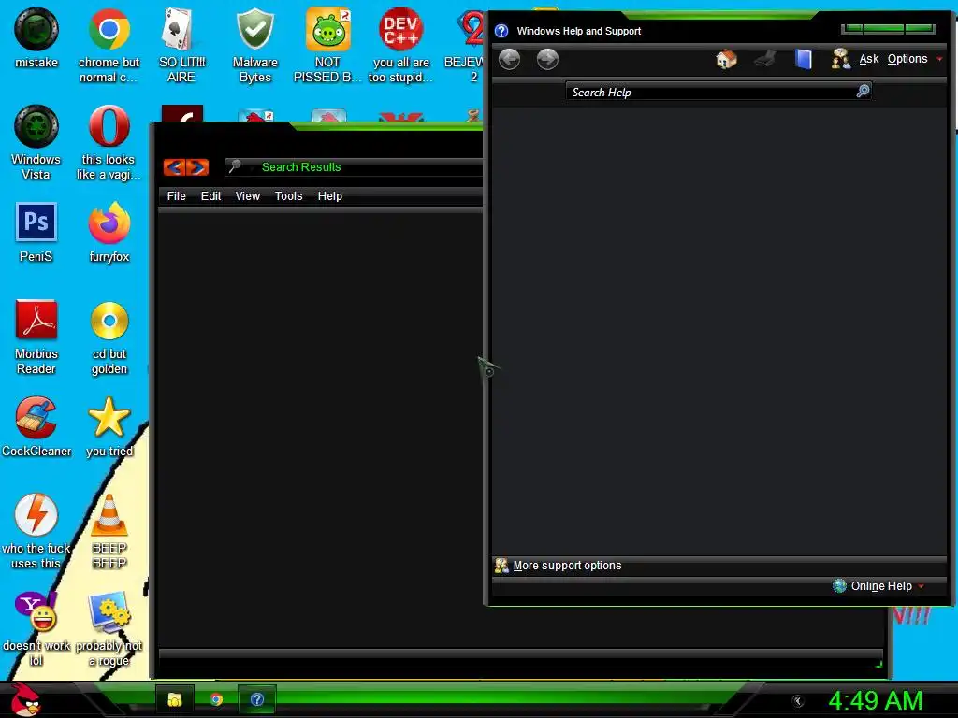Click the Ask button in Help toolbar
The width and height of the screenshot is (958, 718).
(x=855, y=59)
